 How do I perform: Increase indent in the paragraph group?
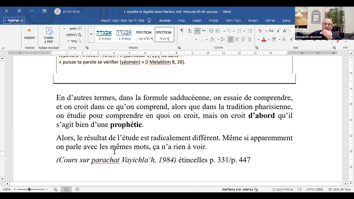tap(211, 31)
